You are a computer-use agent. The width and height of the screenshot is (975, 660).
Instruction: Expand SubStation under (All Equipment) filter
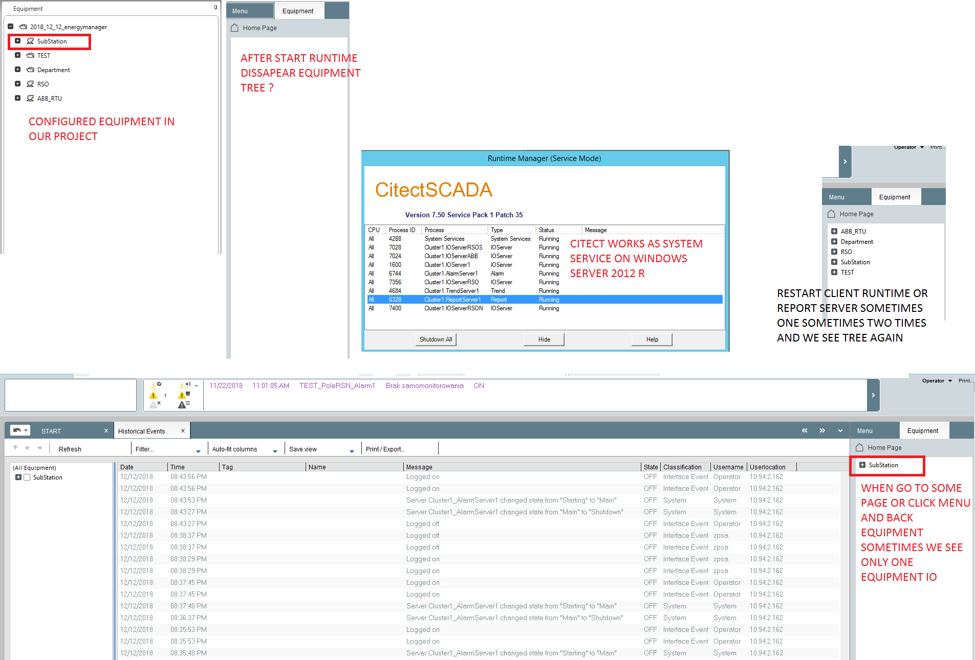point(18,477)
